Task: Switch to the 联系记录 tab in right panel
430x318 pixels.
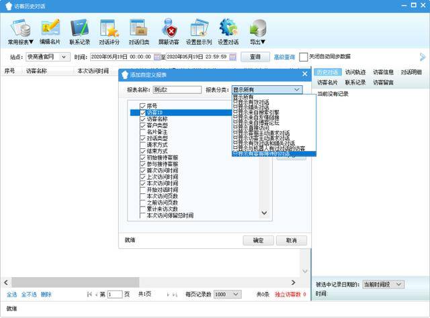Action: (x=355, y=83)
